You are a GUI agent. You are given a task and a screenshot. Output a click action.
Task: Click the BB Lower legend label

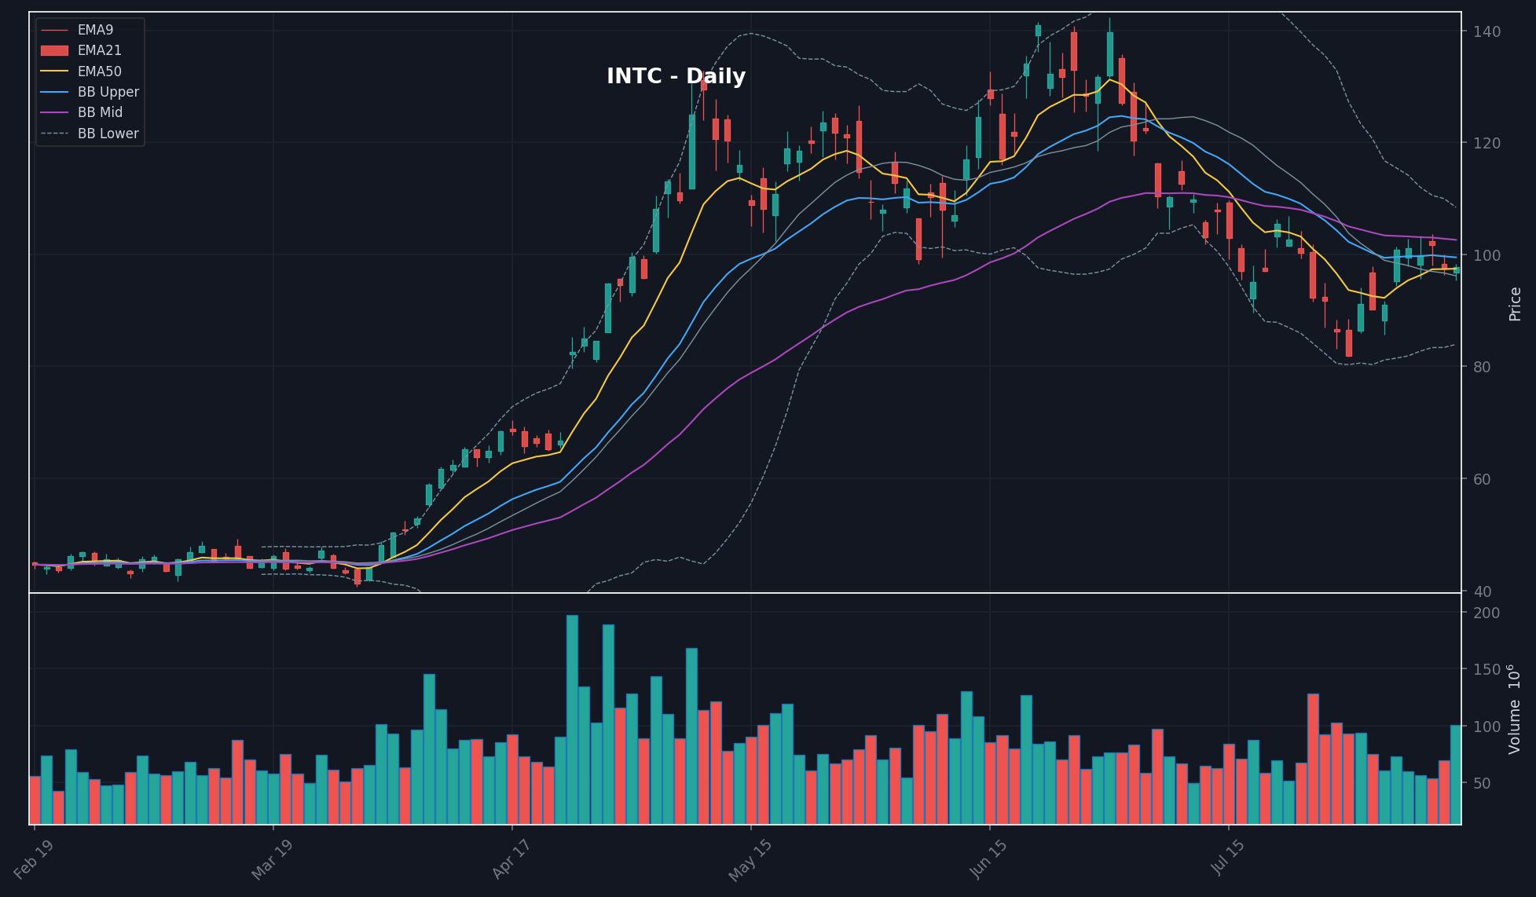click(x=108, y=134)
